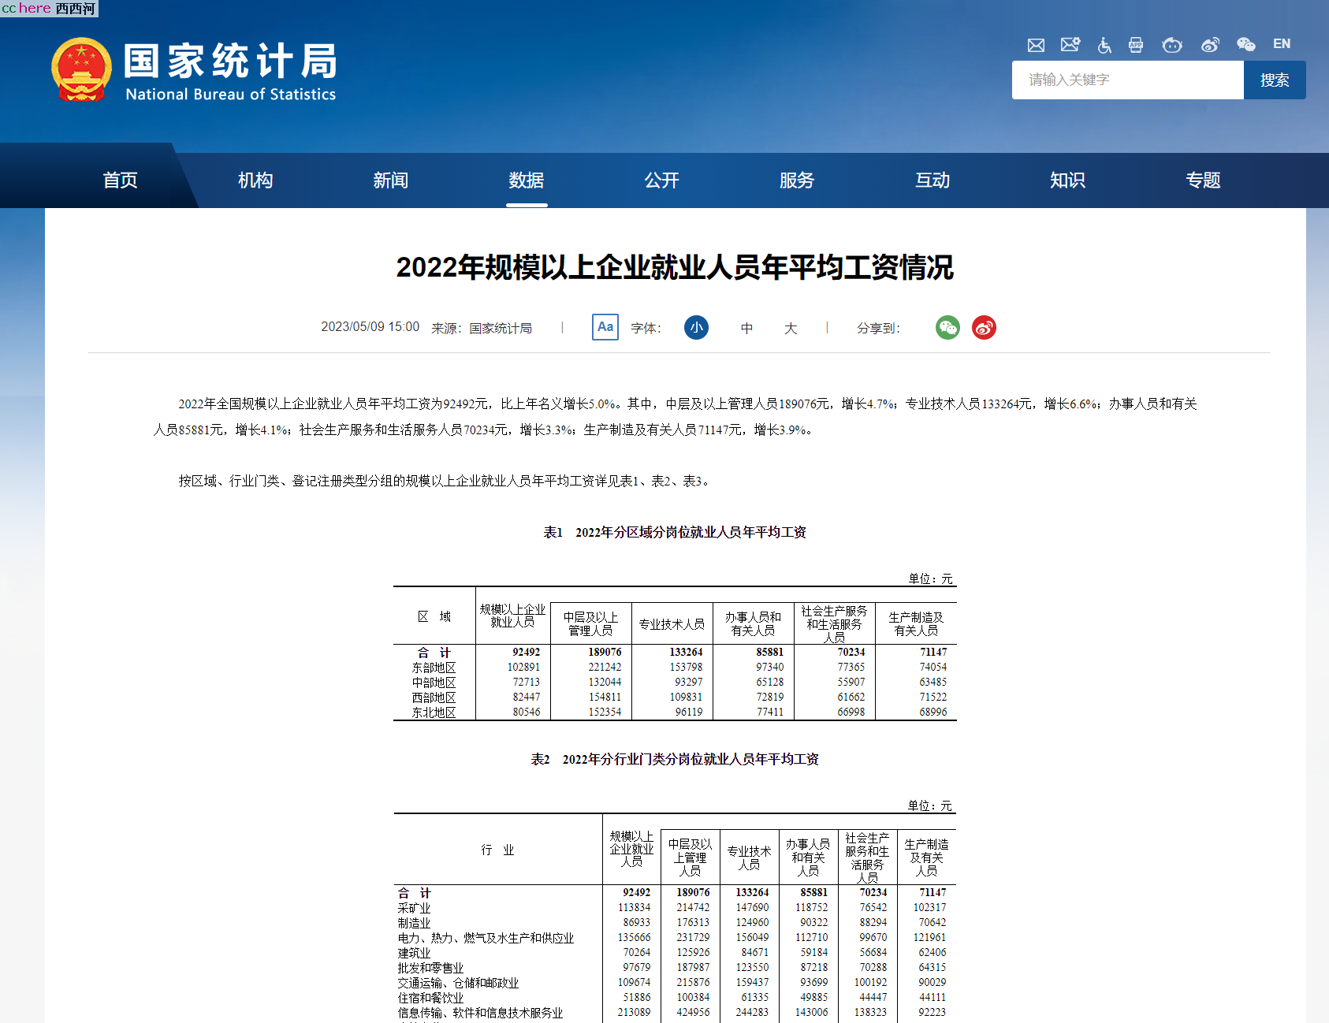Click 交通运输、仓储和邮政业 row label
Image resolution: width=1329 pixels, height=1023 pixels.
coord(458,983)
